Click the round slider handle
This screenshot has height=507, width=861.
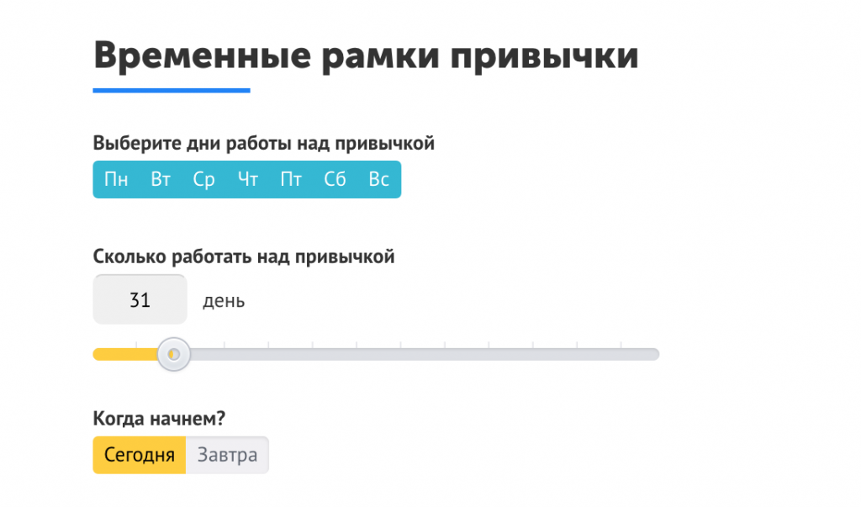[174, 355]
